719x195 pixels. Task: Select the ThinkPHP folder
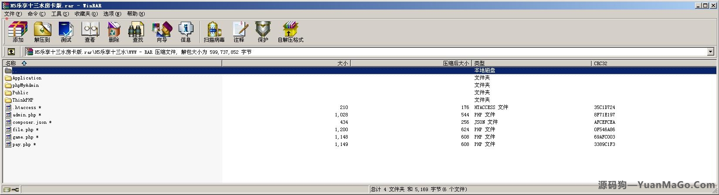pos(23,100)
